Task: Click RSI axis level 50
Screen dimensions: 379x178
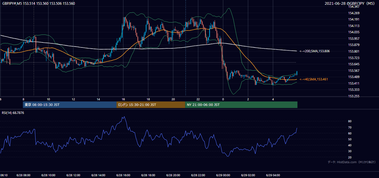Action: pos(350,139)
